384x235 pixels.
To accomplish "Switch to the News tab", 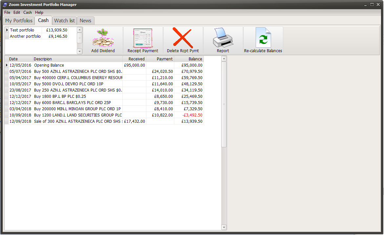I will 85,20.
